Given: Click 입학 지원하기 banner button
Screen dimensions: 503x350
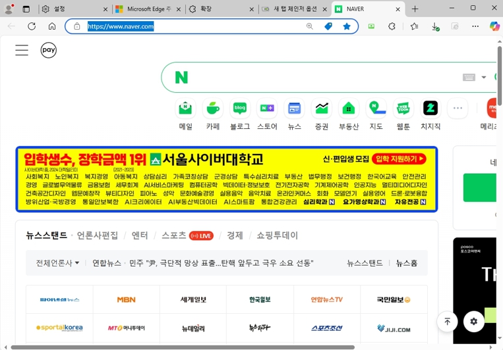Looking at the screenshot, I should click(x=399, y=159).
